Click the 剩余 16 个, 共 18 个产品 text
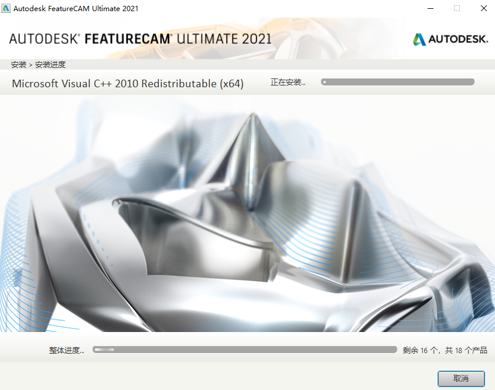495x390 pixels. (x=445, y=350)
